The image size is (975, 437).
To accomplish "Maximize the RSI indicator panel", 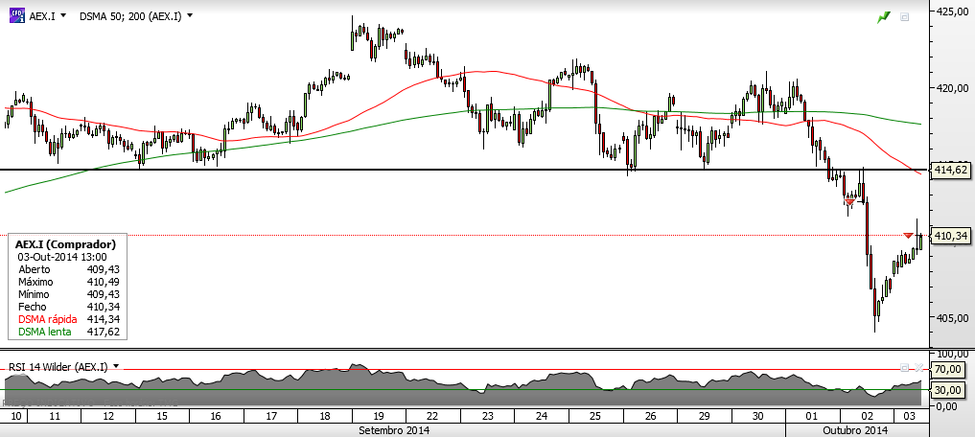I will click(x=905, y=367).
